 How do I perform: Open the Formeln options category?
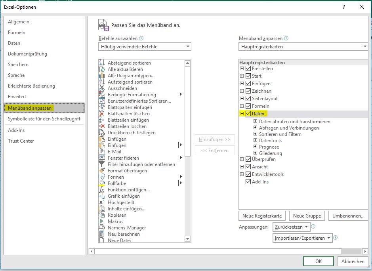17,32
